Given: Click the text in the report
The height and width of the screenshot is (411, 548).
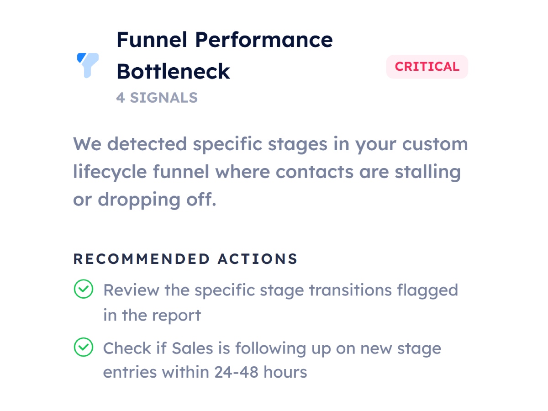Looking at the screenshot, I should [152, 315].
